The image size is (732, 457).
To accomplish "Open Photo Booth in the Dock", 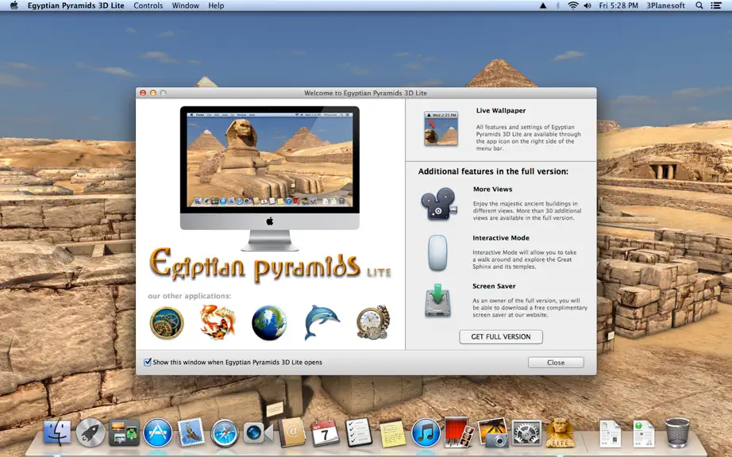I will (x=460, y=432).
